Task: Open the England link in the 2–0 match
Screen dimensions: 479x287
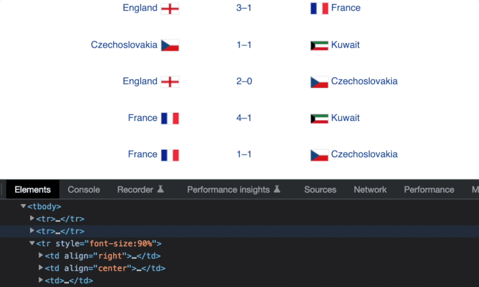Action: [x=140, y=81]
